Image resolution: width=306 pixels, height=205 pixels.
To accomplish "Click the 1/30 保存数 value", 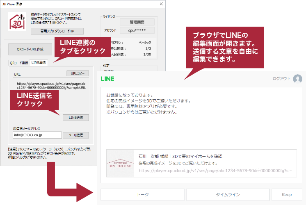I will [x=147, y=55].
